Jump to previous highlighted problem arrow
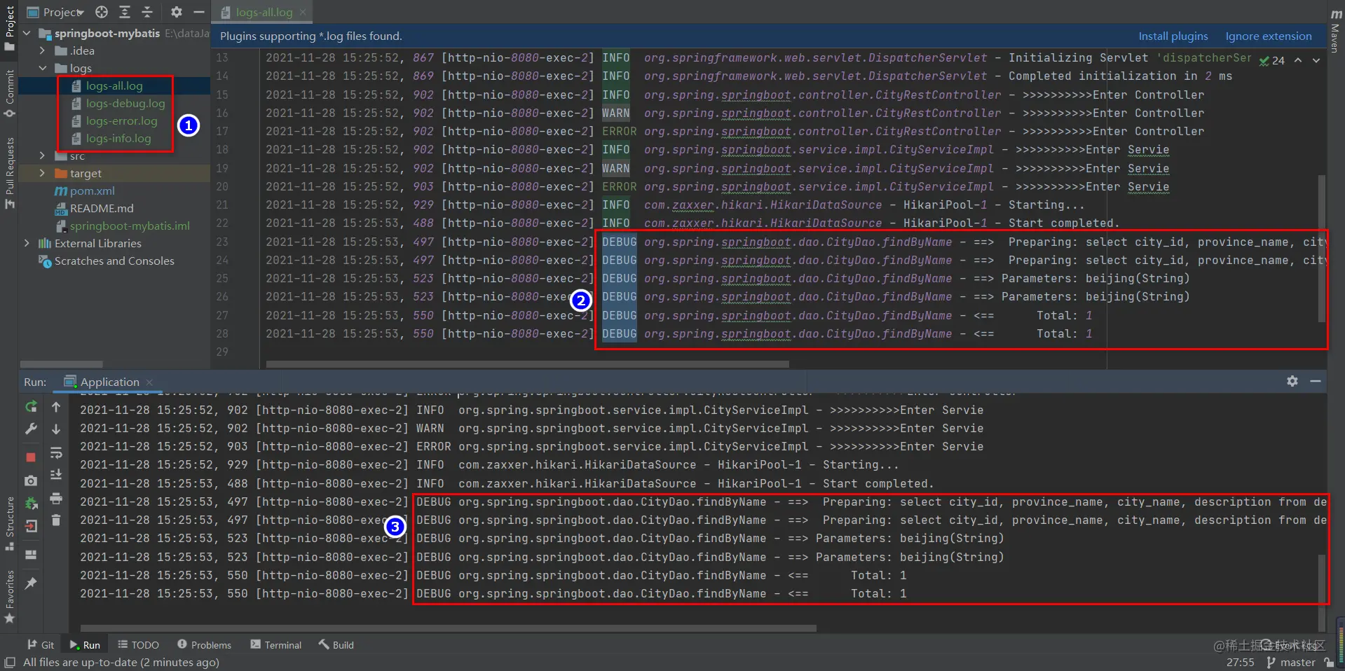This screenshot has width=1345, height=671. click(1298, 60)
